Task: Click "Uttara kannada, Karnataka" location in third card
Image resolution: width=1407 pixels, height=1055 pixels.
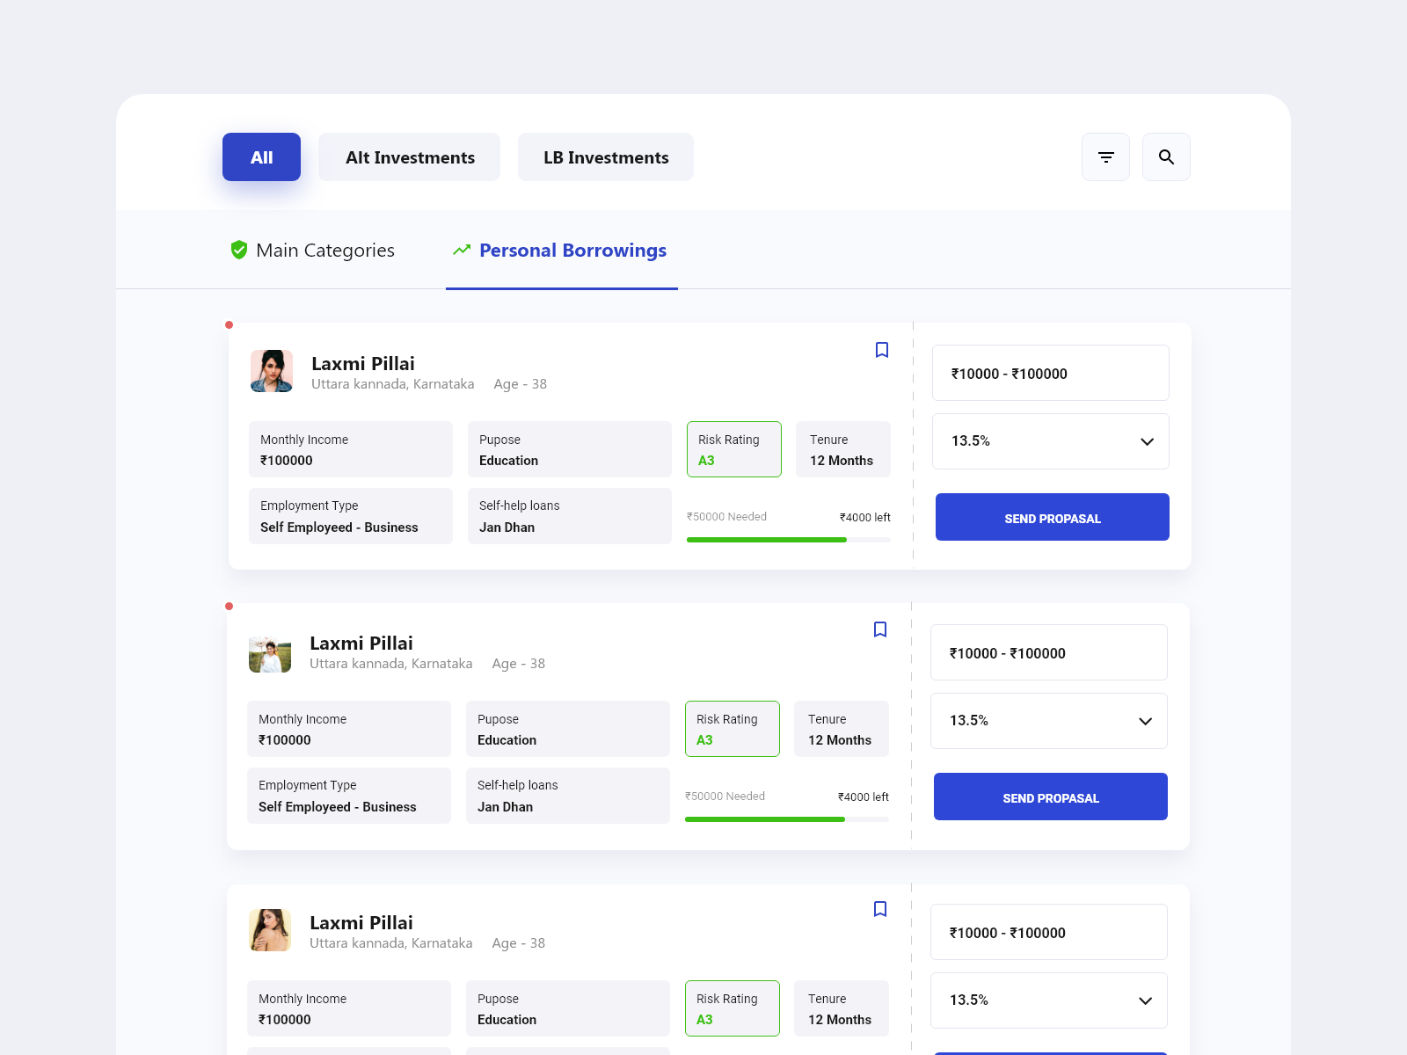Action: point(391,943)
